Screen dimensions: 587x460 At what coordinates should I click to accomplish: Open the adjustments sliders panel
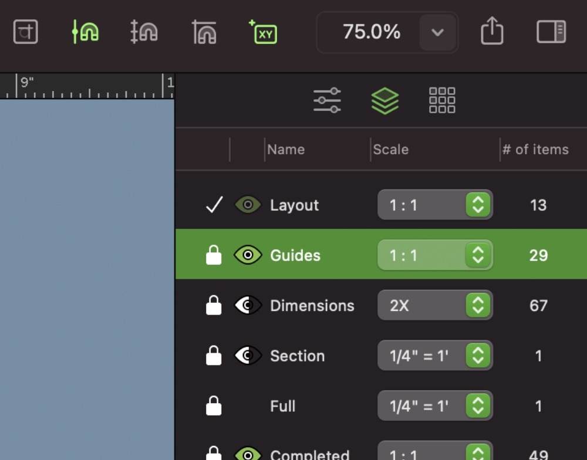pos(327,100)
